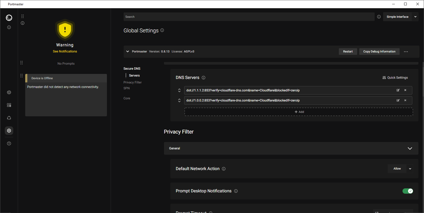This screenshot has height=213, width=424.
Task: Edit the 1.1.1.2 Cloudflare DNS server entry
Action: click(x=398, y=90)
